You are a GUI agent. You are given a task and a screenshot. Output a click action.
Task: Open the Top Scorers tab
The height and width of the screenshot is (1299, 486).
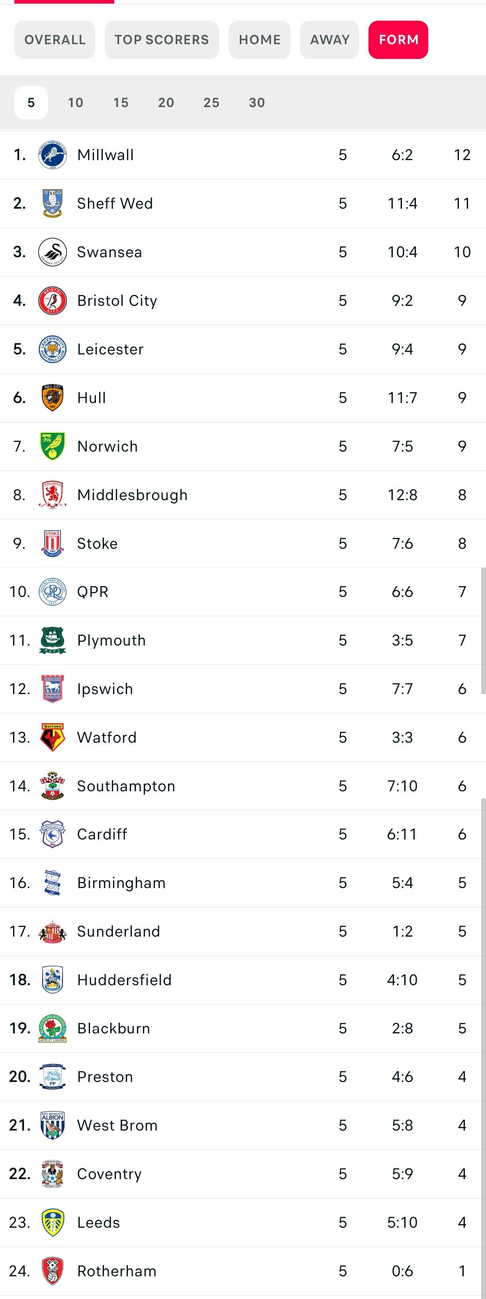161,40
